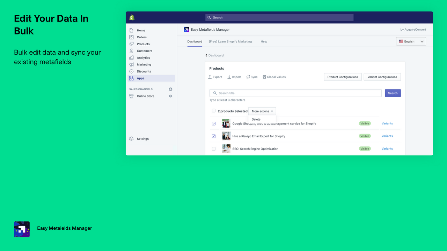
Task: Trigger the Sync metafields icon
Action: click(x=252, y=77)
